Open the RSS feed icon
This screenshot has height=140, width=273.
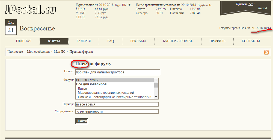point(266,52)
